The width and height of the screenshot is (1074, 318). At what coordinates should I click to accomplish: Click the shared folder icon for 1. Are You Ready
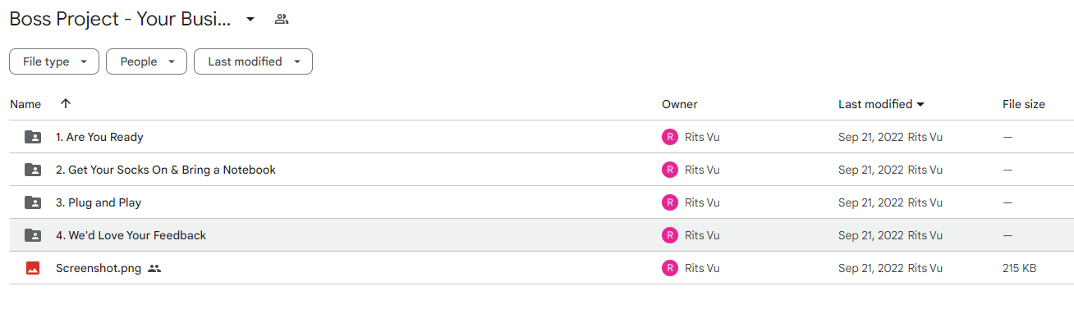[x=33, y=137]
